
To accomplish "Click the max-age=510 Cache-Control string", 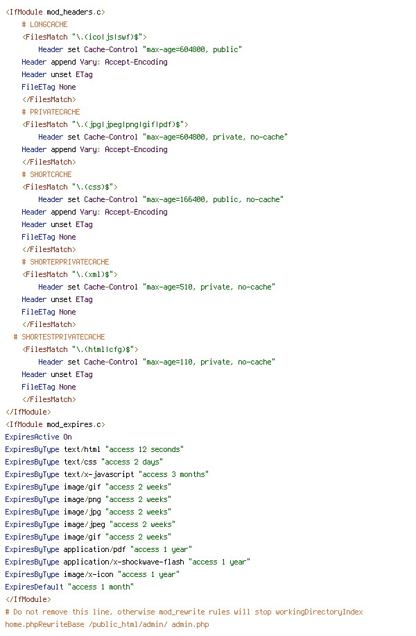I will point(209,287).
